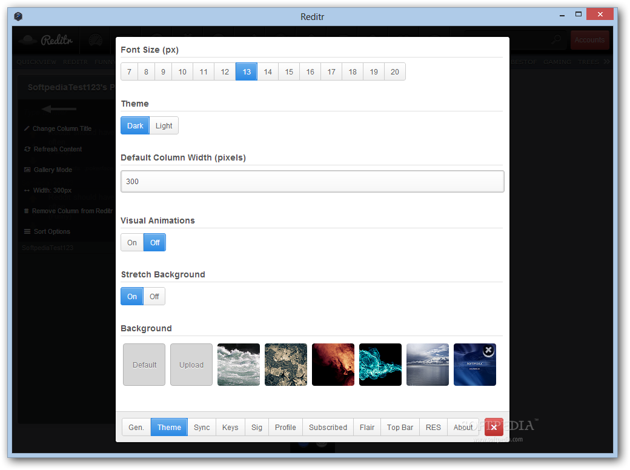Image resolution: width=630 pixels, height=470 pixels.
Task: Click the Reditr app icon in the title bar
Action: pos(18,16)
